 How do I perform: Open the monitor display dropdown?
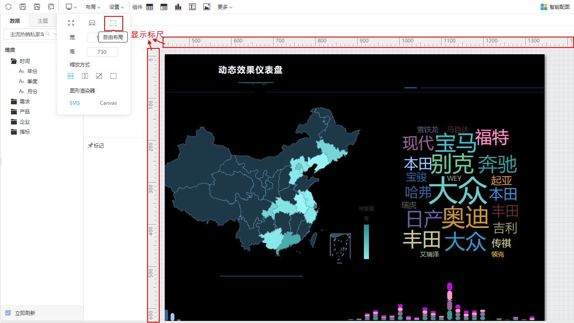[71, 7]
